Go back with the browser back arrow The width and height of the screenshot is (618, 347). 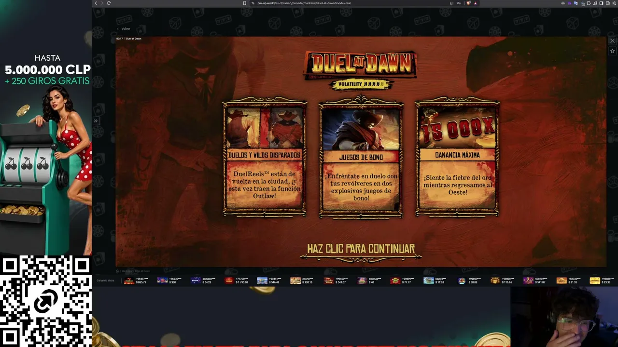[96, 3]
